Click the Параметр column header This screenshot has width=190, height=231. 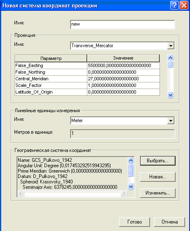coord(51,58)
